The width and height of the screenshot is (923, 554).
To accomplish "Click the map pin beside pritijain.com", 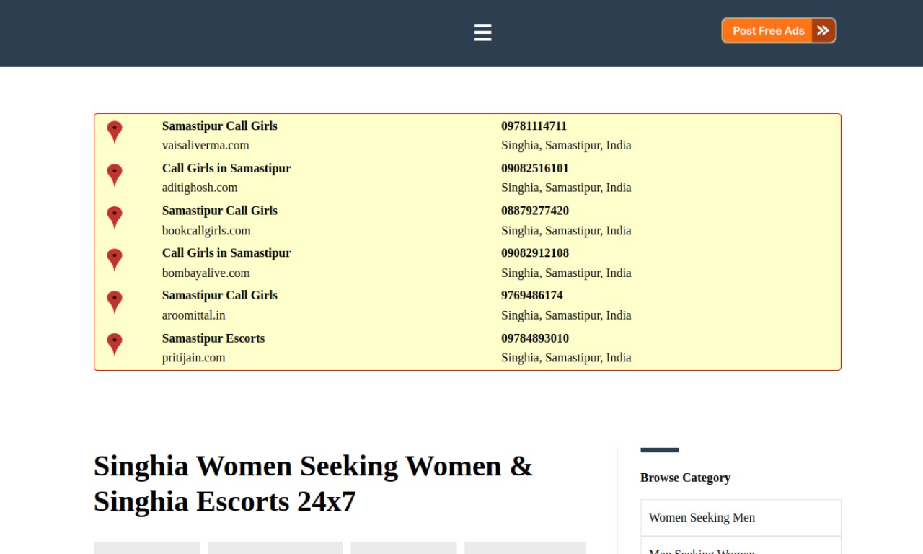I will (114, 345).
